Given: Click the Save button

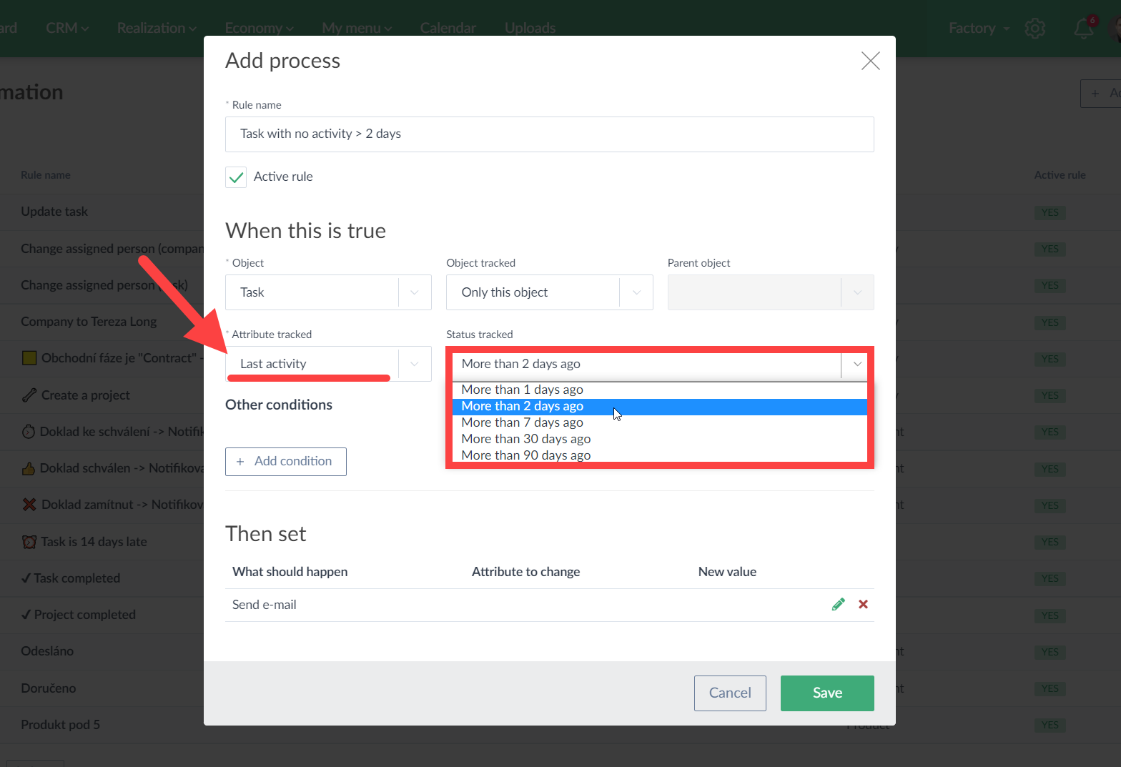Looking at the screenshot, I should (827, 693).
